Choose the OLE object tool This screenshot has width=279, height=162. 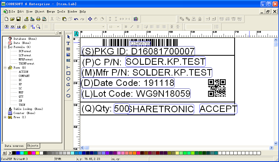click(x=68, y=60)
